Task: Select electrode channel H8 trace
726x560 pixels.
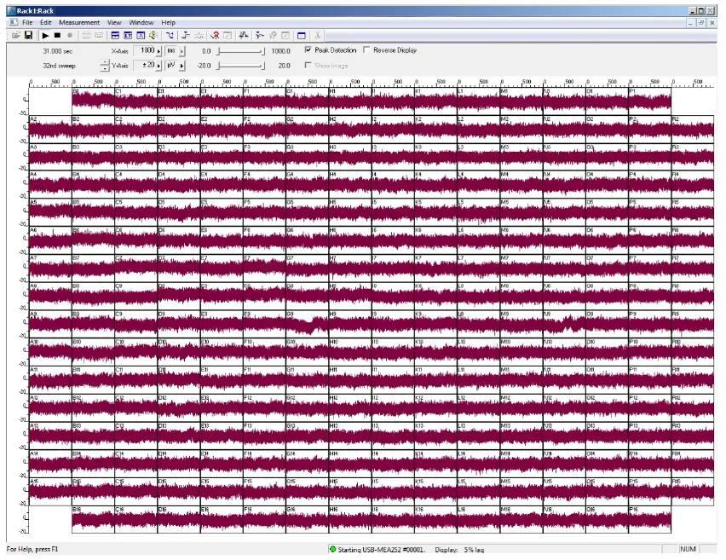Action: 350,297
